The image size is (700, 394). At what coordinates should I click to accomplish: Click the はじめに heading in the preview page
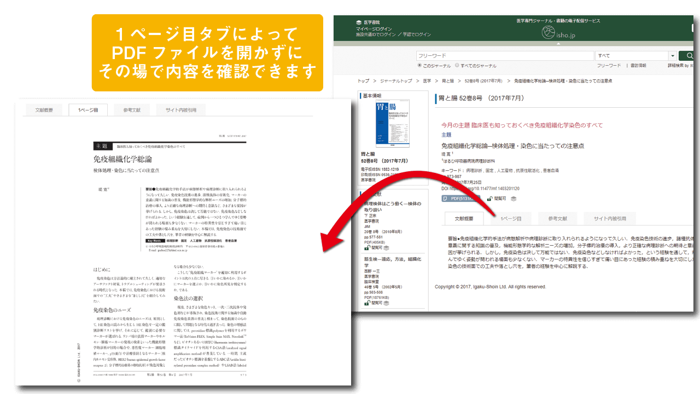(102, 269)
